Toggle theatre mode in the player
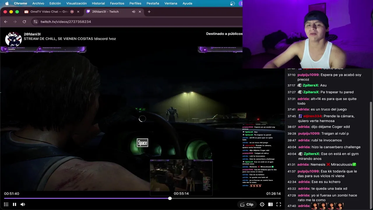 coord(270,204)
